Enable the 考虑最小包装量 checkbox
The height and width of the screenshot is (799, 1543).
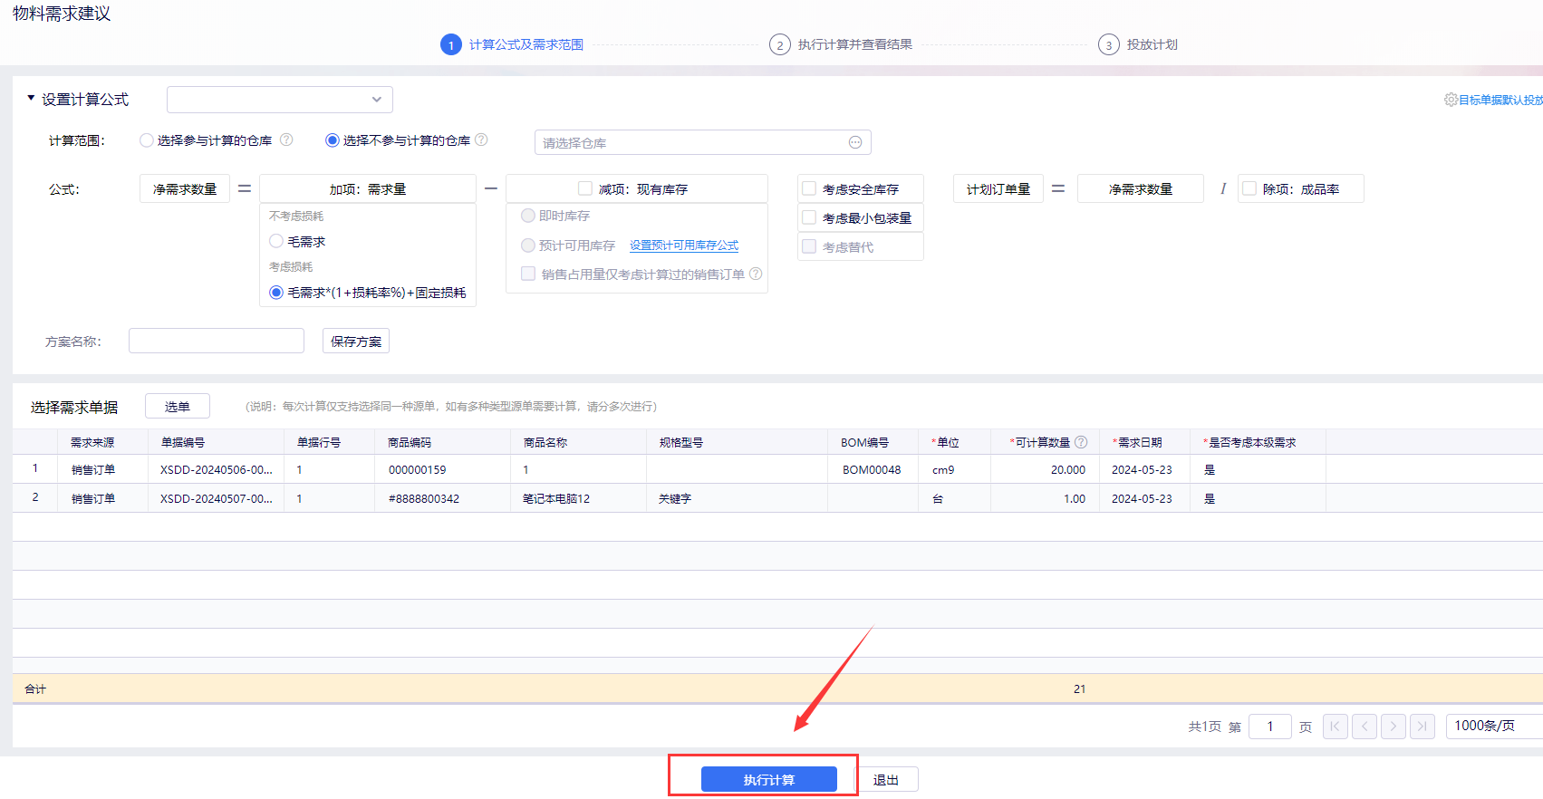coord(809,217)
